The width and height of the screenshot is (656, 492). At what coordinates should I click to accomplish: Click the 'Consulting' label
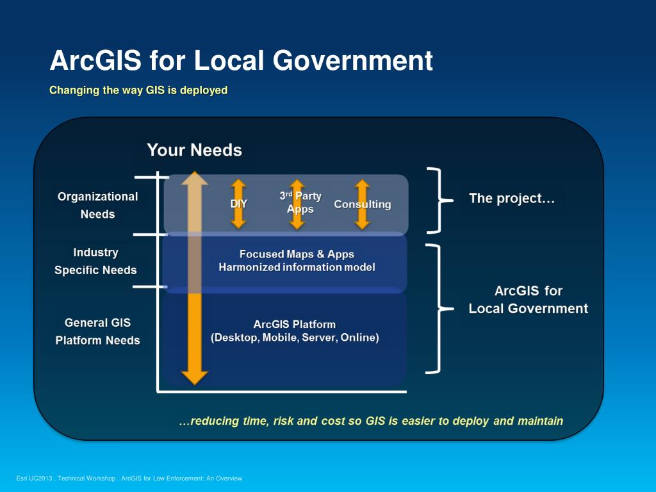click(x=363, y=204)
